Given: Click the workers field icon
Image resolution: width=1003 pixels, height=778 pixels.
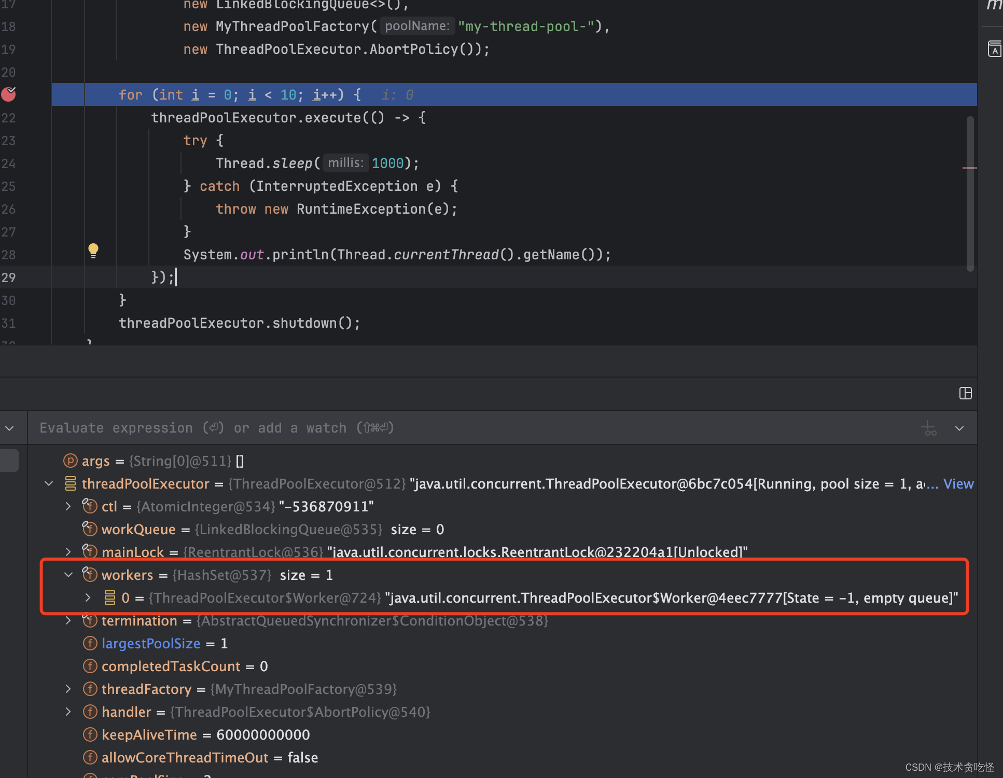Looking at the screenshot, I should [x=90, y=574].
